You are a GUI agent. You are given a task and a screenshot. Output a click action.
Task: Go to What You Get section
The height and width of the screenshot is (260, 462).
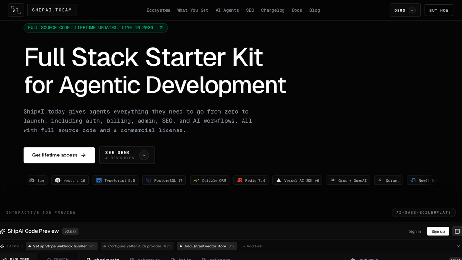coord(192,10)
